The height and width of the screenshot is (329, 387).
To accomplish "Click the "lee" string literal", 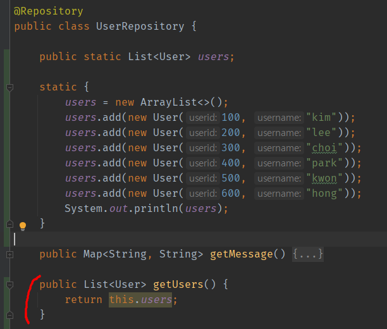I will click(321, 133).
